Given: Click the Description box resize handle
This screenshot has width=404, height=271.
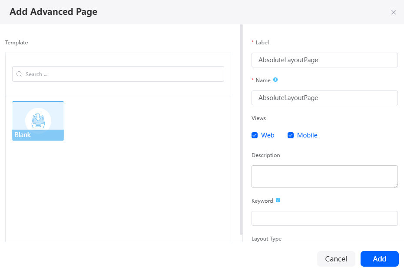Looking at the screenshot, I should [395, 186].
